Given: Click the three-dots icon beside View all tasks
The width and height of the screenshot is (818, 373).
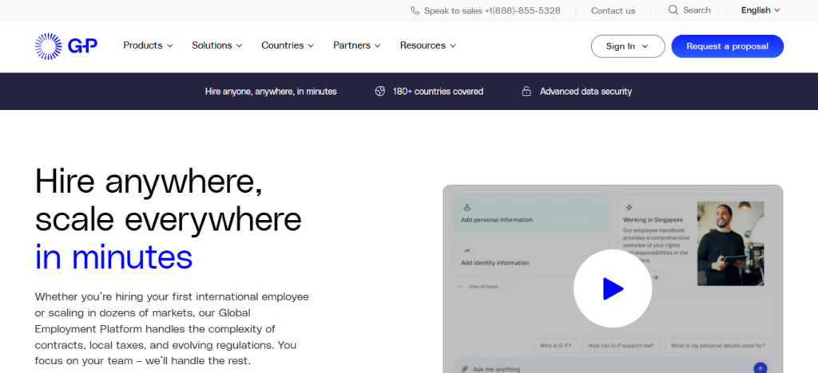Looking at the screenshot, I should [460, 287].
